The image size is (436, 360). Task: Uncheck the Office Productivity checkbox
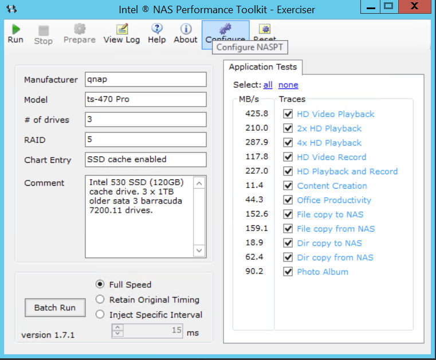point(288,199)
